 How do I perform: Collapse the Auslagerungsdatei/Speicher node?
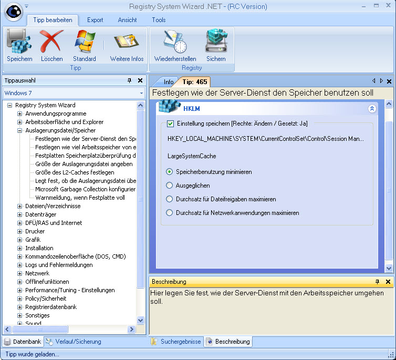click(x=19, y=131)
